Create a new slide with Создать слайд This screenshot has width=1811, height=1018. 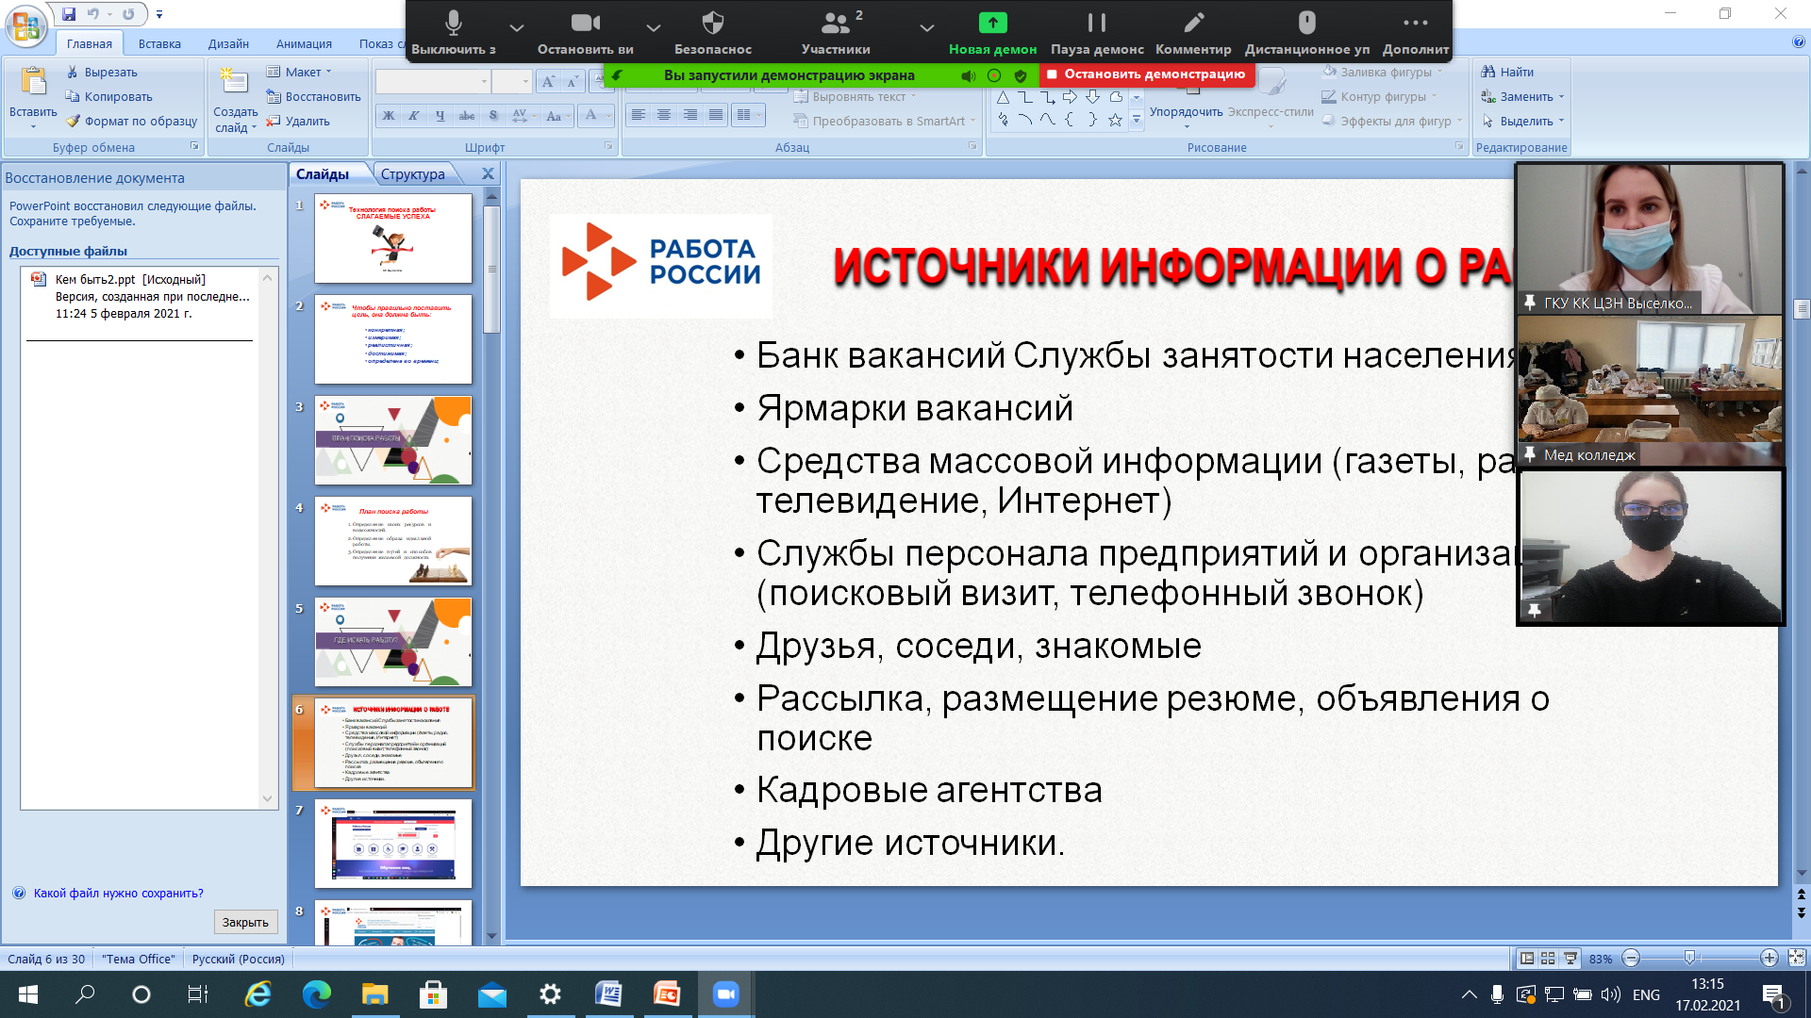coord(234,99)
